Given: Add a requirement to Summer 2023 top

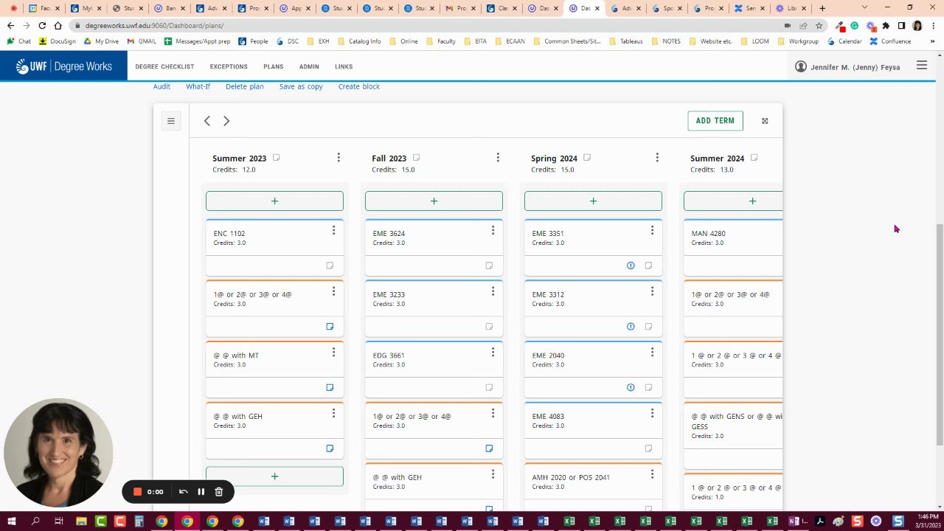Looking at the screenshot, I should (274, 201).
